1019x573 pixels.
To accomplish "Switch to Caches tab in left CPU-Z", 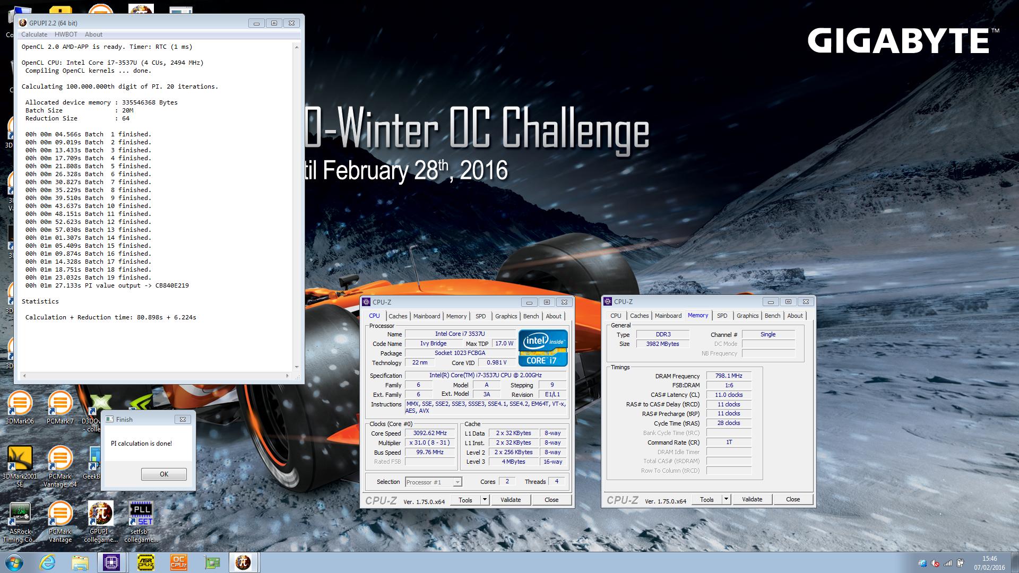I will pyautogui.click(x=398, y=316).
